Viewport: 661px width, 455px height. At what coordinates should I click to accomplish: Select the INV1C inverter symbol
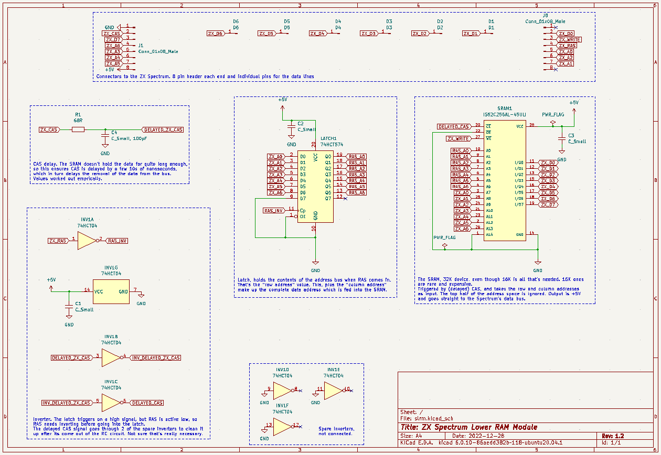(x=111, y=403)
